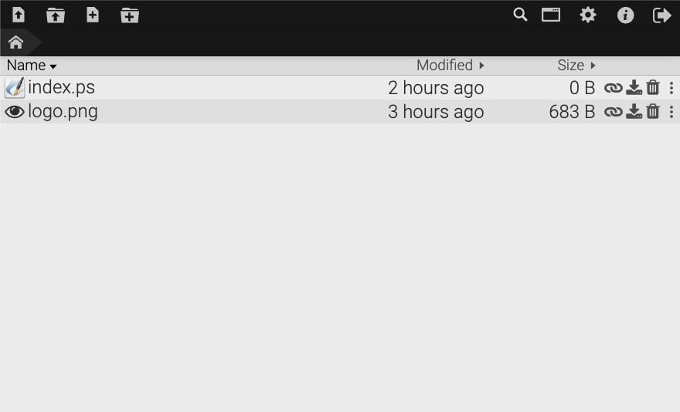The height and width of the screenshot is (412, 680).
Task: Open the logo.png file
Action: tap(63, 112)
